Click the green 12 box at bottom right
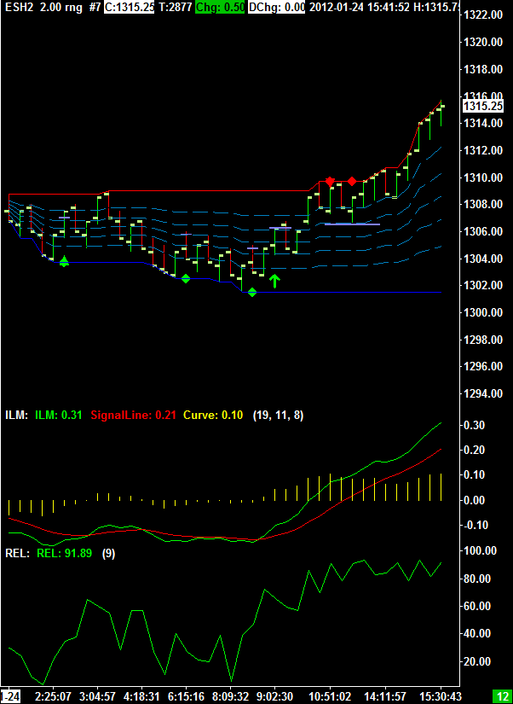This screenshot has width=513, height=704. pos(502,696)
